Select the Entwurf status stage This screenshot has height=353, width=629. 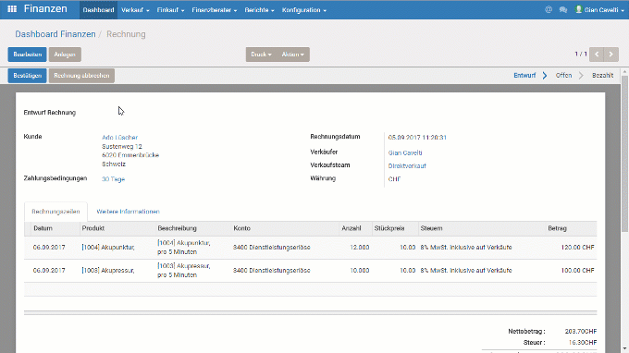pyautogui.click(x=524, y=76)
